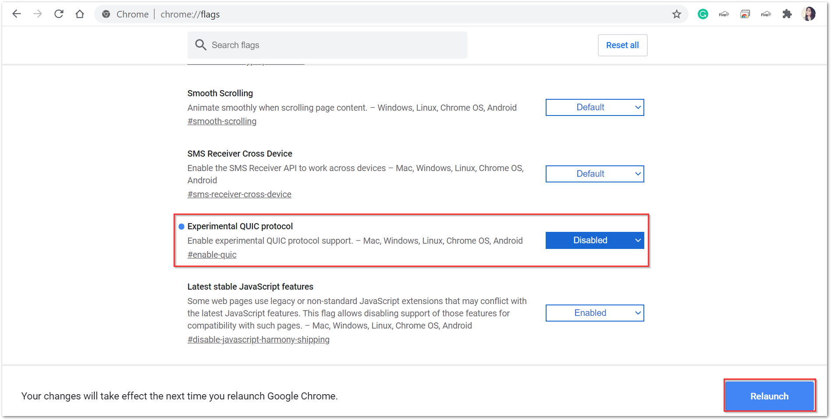
Task: Click the Relaunch button
Action: pos(769,396)
